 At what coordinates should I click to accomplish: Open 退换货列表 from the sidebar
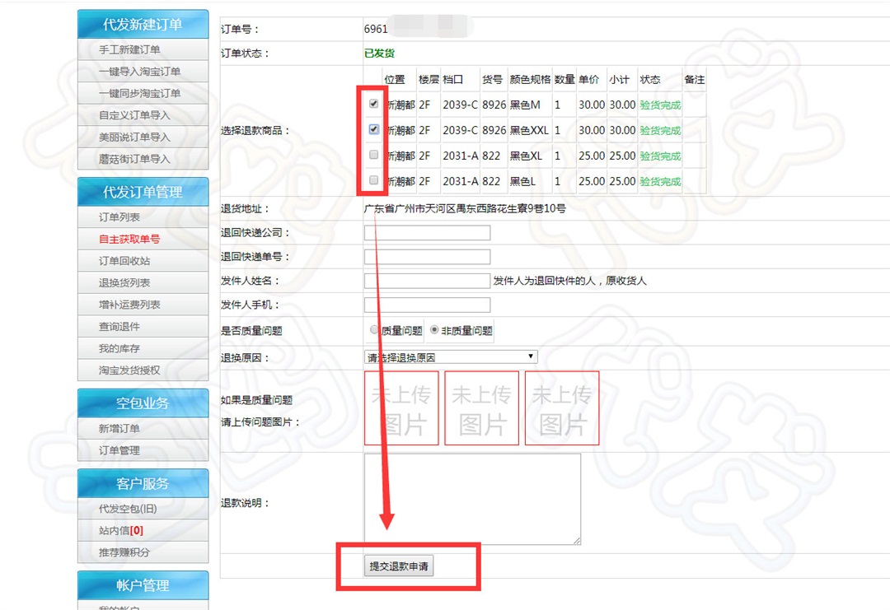[x=125, y=283]
